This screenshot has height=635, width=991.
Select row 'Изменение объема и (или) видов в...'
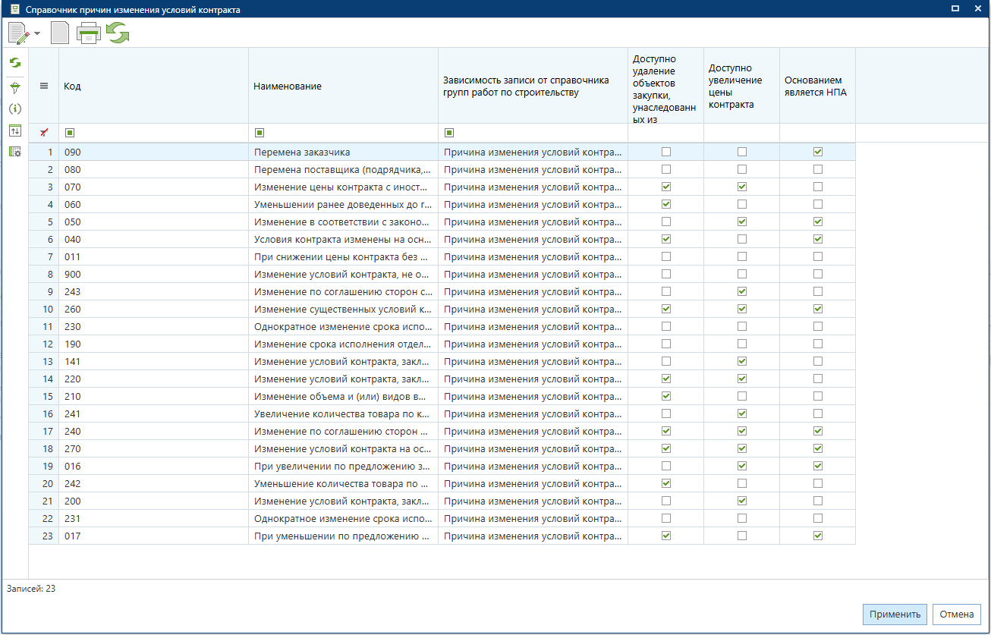[442, 396]
